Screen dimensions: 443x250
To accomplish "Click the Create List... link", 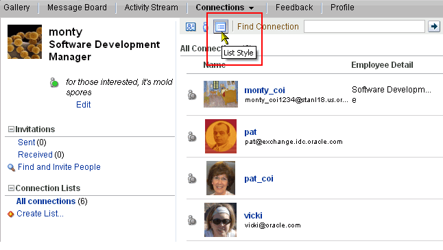I will (40, 214).
